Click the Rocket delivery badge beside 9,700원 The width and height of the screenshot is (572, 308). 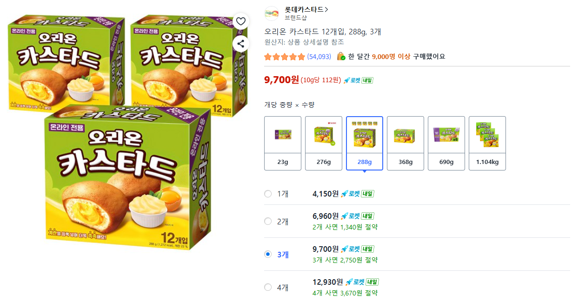click(x=358, y=80)
